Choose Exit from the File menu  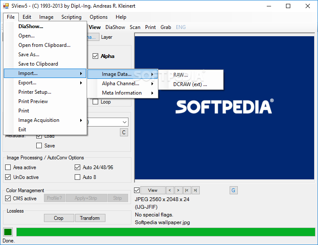click(x=45, y=130)
